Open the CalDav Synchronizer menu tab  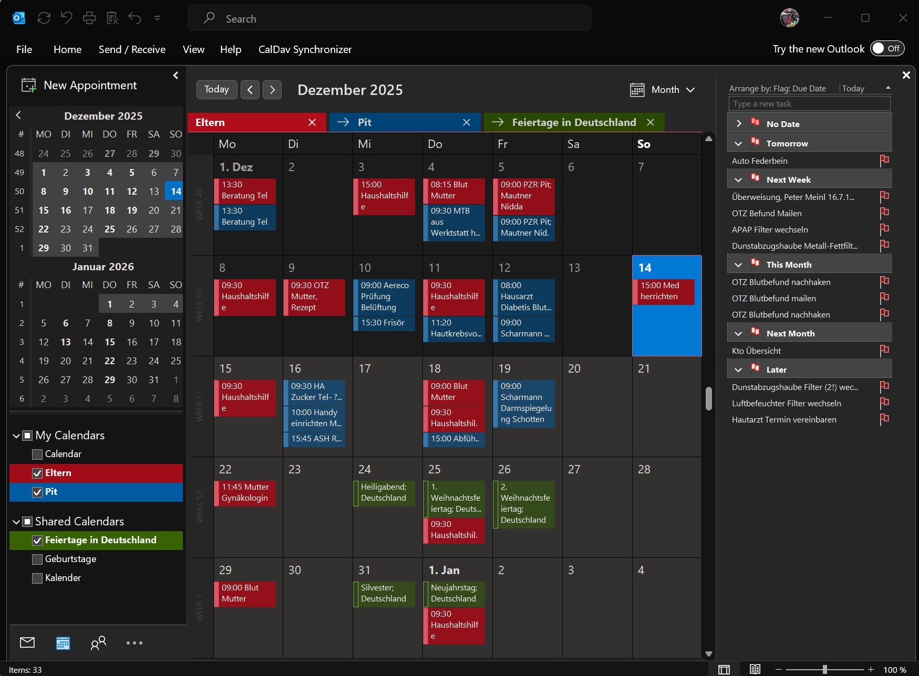305,49
